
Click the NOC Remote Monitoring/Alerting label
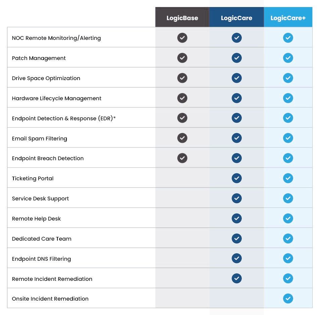(x=56, y=38)
